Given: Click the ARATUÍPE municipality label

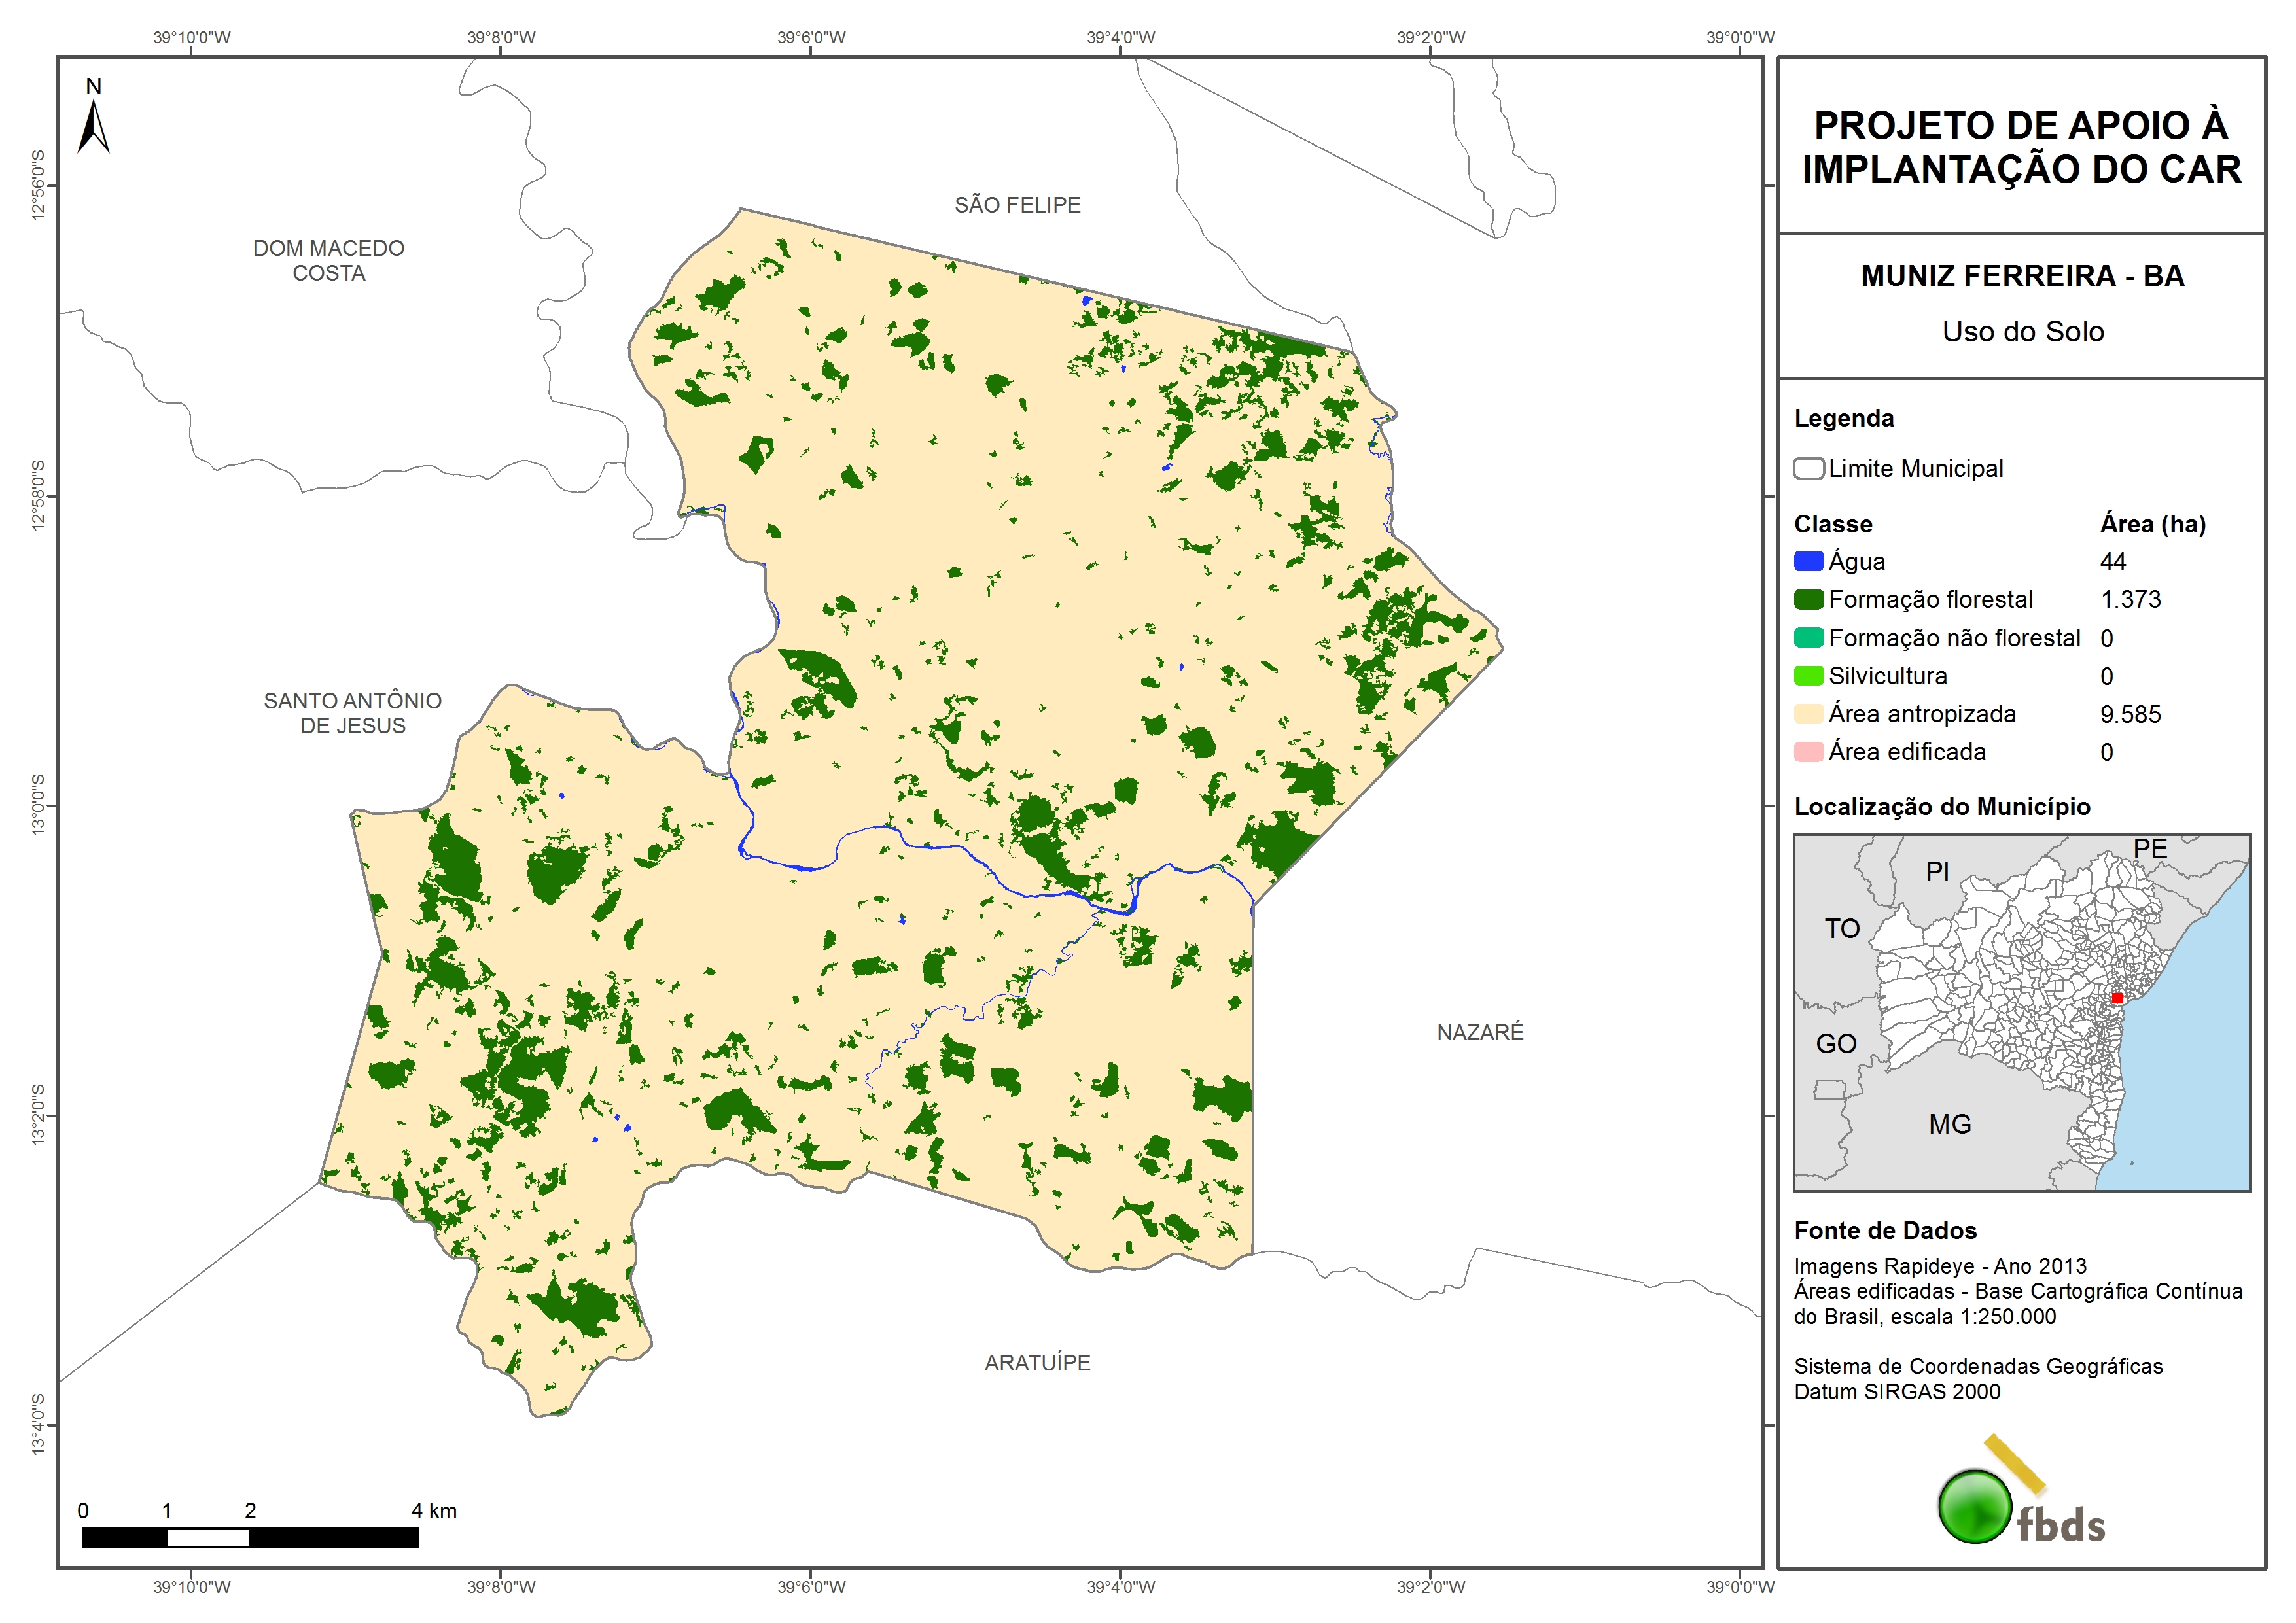Looking at the screenshot, I should (x=1037, y=1362).
